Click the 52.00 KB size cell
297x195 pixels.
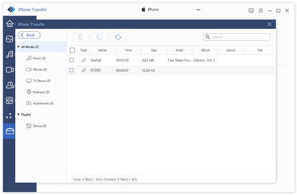[x=148, y=70]
